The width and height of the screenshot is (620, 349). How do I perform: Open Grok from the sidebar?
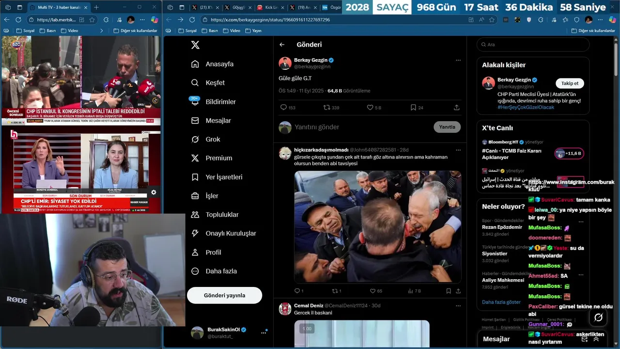coord(206,139)
